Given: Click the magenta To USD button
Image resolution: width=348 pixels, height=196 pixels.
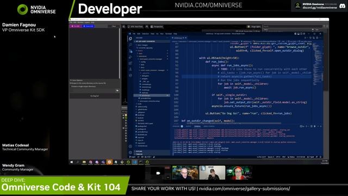Looking at the screenshot, I should 76,26.
